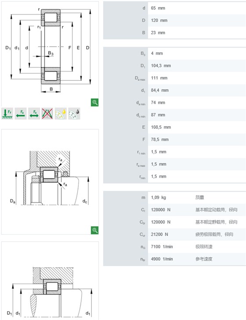Select the F value 78,5 mm
Image resolution: width=246 pixels, height=320 pixels.
(160, 140)
